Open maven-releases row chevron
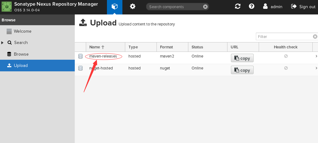 pyautogui.click(x=316, y=56)
